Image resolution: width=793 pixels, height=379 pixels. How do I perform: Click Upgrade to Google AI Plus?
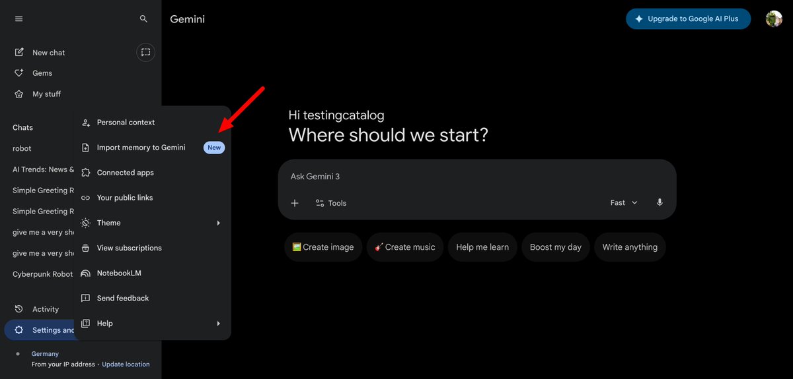[x=688, y=19]
